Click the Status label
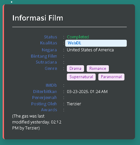The height and width of the screenshot is (145, 140). point(51,37)
